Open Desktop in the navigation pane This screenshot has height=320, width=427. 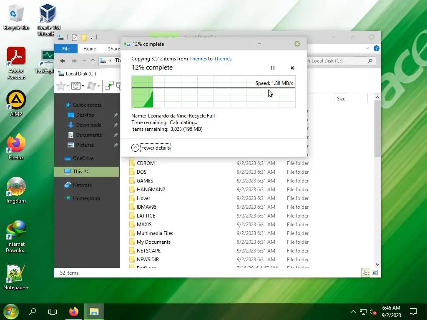(x=85, y=115)
